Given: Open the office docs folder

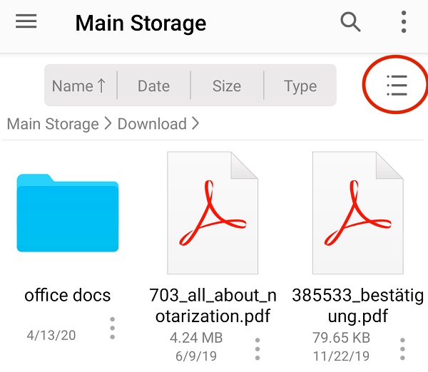Looking at the screenshot, I should [68, 213].
